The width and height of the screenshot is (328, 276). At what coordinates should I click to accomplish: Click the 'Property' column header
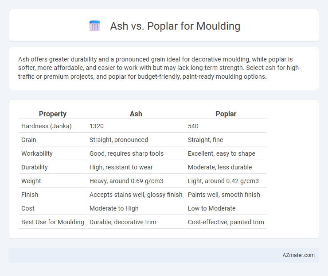(x=53, y=114)
